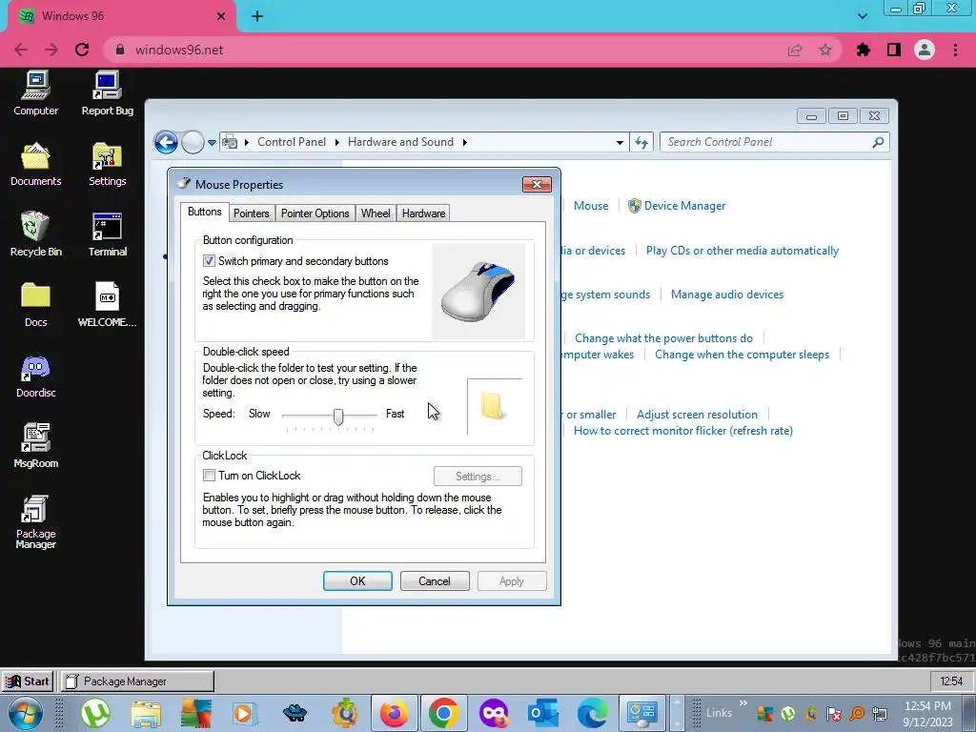This screenshot has width=976, height=732.
Task: Open the Chrome extensions puzzle icon
Action: point(864,50)
